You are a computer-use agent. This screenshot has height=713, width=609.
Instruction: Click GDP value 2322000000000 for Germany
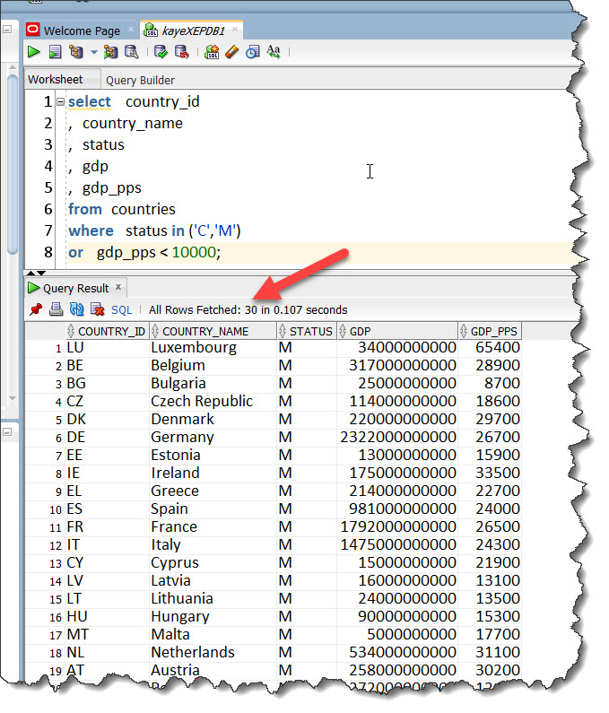(x=398, y=438)
